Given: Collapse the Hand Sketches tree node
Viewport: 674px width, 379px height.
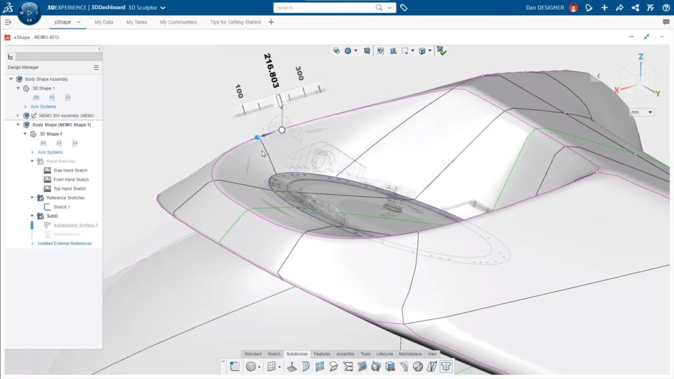Looking at the screenshot, I should pos(32,161).
